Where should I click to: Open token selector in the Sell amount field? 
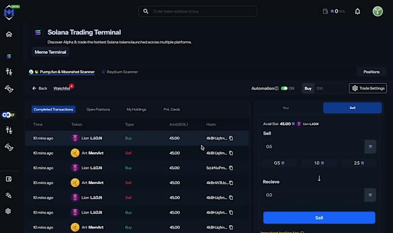point(370,147)
